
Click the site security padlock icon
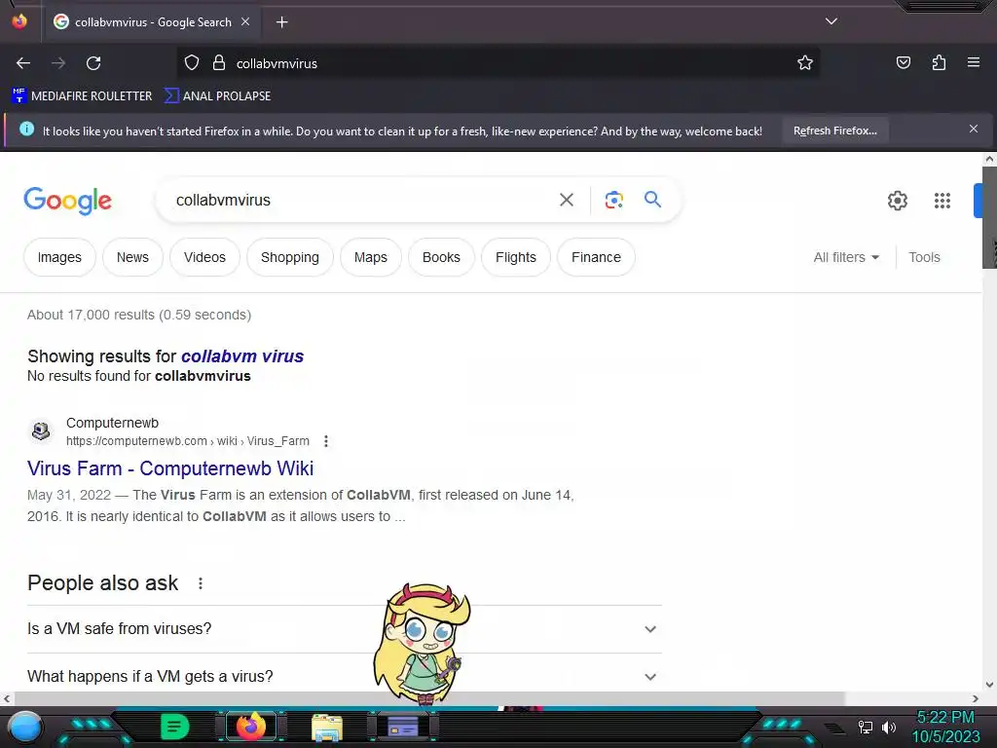click(x=219, y=63)
